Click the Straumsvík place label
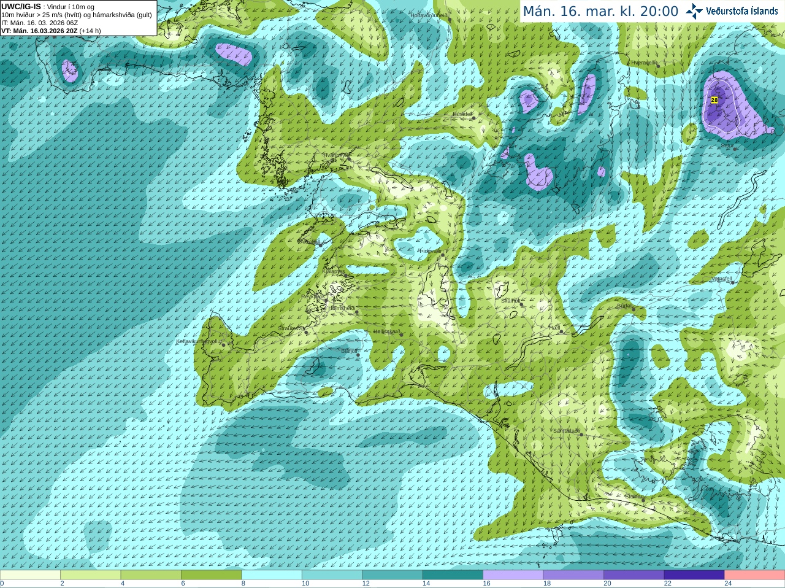Screen dimensions: 785x588 (x=291, y=328)
